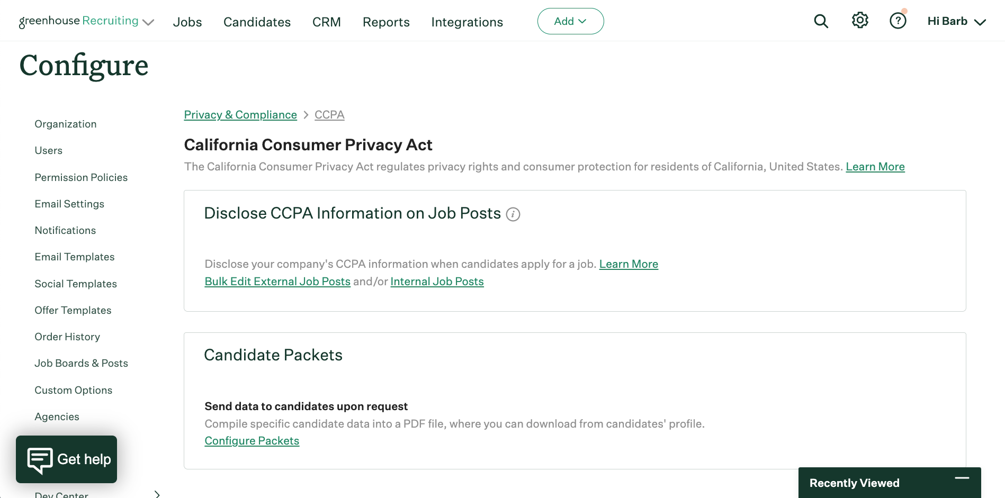This screenshot has height=498, width=1005.
Task: Click the greenhouse Recruiting logo
Action: (78, 21)
